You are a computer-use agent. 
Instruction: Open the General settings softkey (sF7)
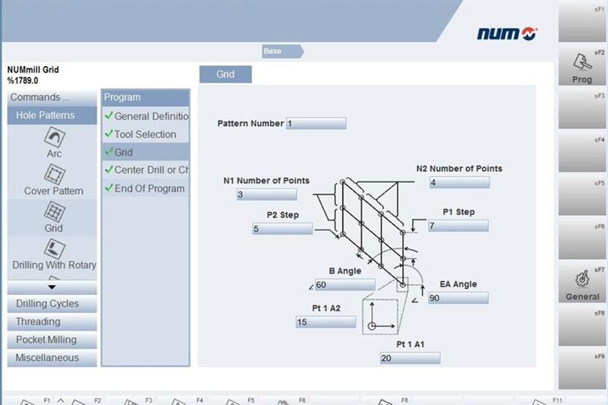(x=582, y=284)
